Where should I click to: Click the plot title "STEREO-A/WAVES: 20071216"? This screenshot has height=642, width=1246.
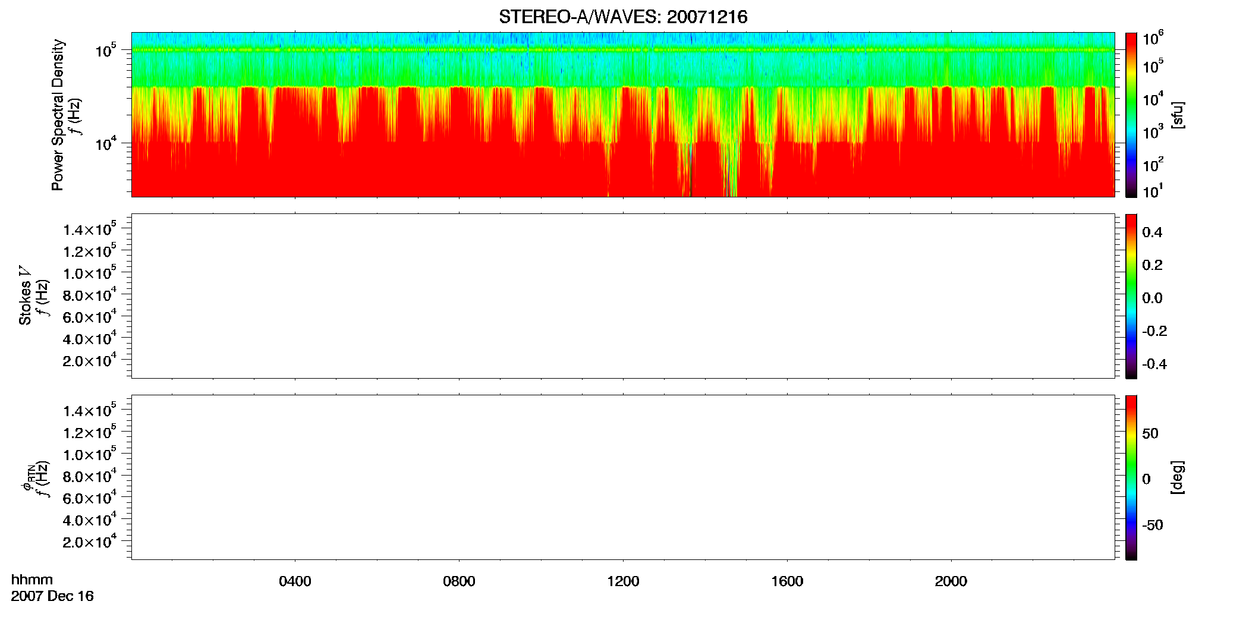(x=623, y=17)
